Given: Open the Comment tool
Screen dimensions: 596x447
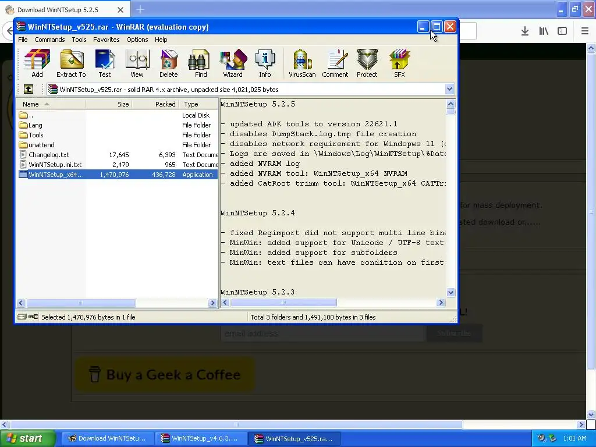Looking at the screenshot, I should click(x=335, y=63).
